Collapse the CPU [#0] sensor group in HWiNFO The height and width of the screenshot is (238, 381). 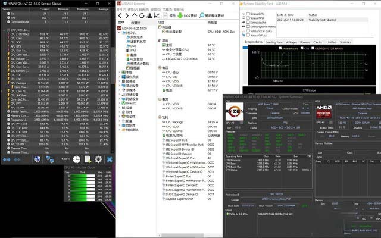click(4, 30)
